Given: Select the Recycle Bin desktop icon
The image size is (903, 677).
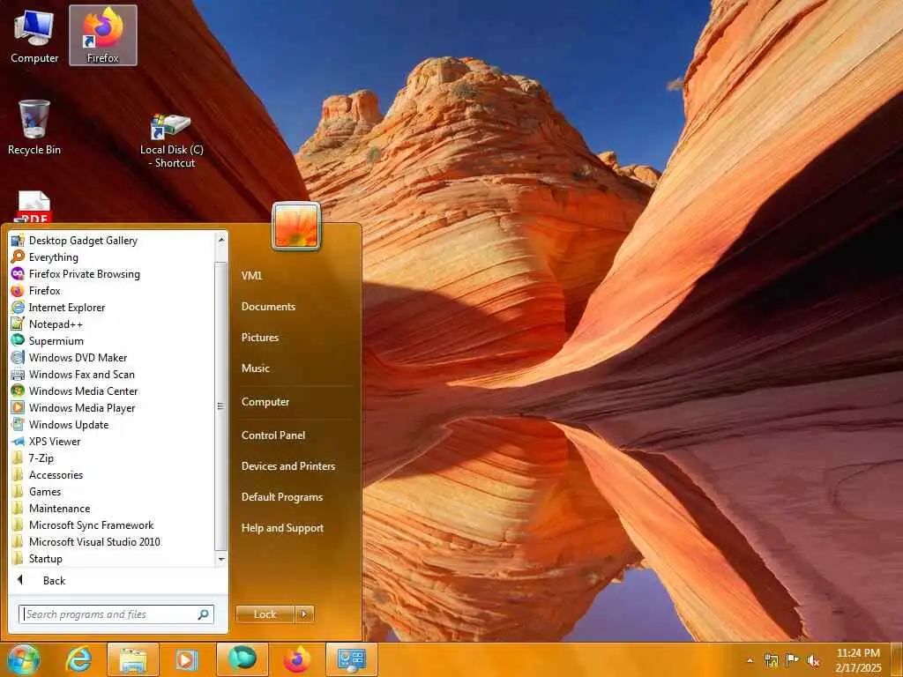Looking at the screenshot, I should (34, 127).
